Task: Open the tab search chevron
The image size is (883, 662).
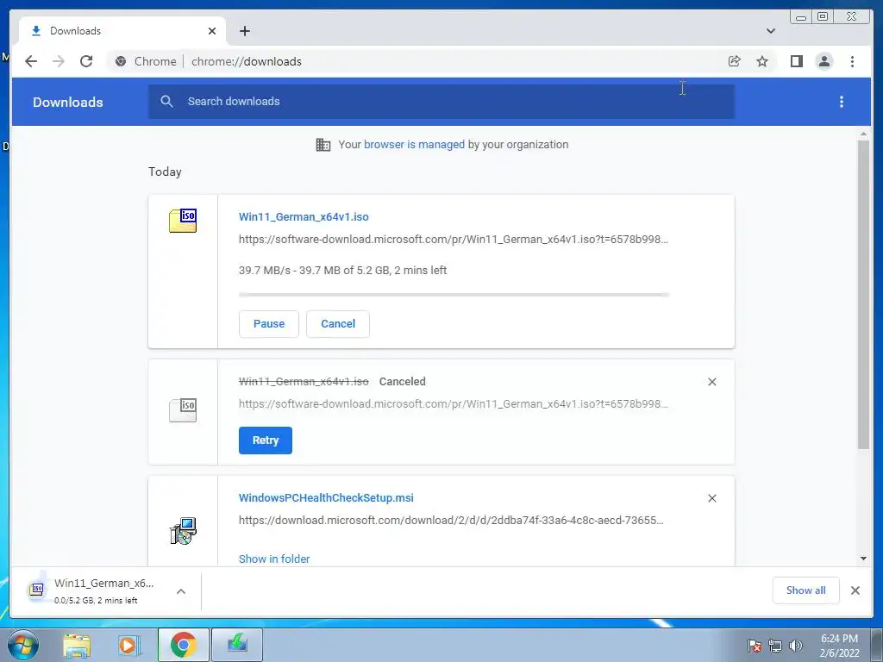Action: click(x=771, y=31)
